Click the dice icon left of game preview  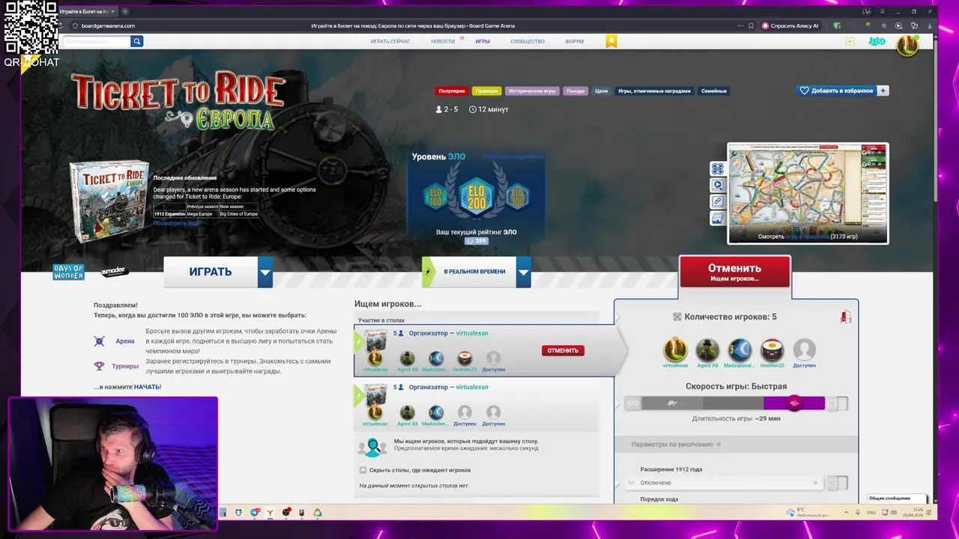(717, 169)
